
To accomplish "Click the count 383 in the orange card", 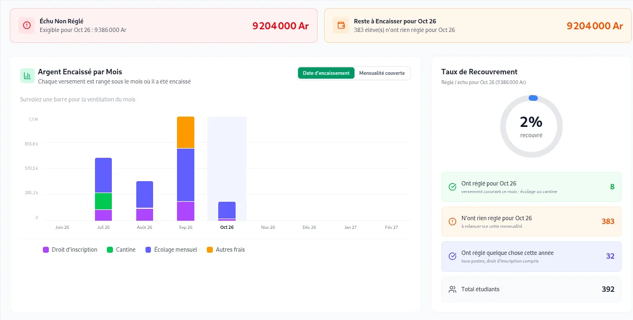I will pos(608,221).
